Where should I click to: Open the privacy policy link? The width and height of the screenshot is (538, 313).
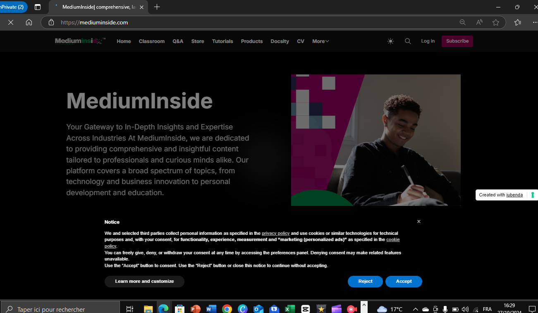click(x=276, y=233)
